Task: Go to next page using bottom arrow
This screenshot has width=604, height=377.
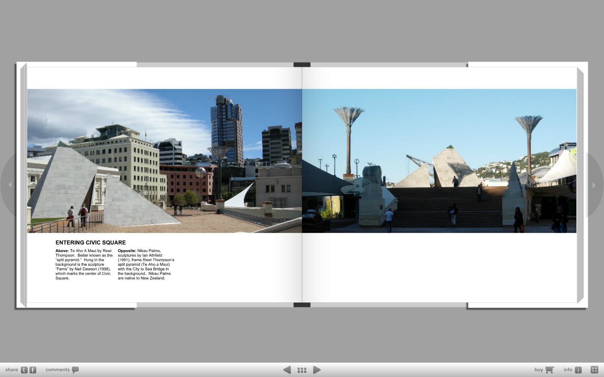Action: pyautogui.click(x=317, y=370)
